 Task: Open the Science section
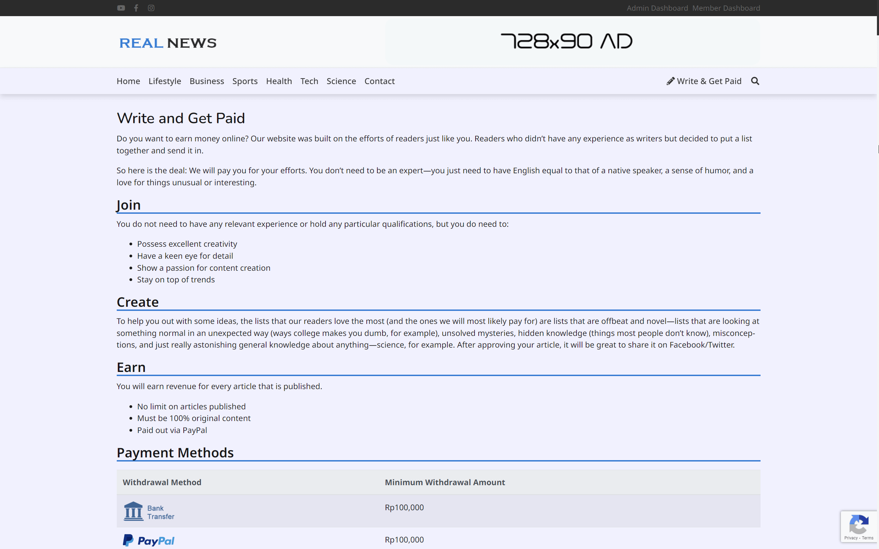click(x=341, y=81)
